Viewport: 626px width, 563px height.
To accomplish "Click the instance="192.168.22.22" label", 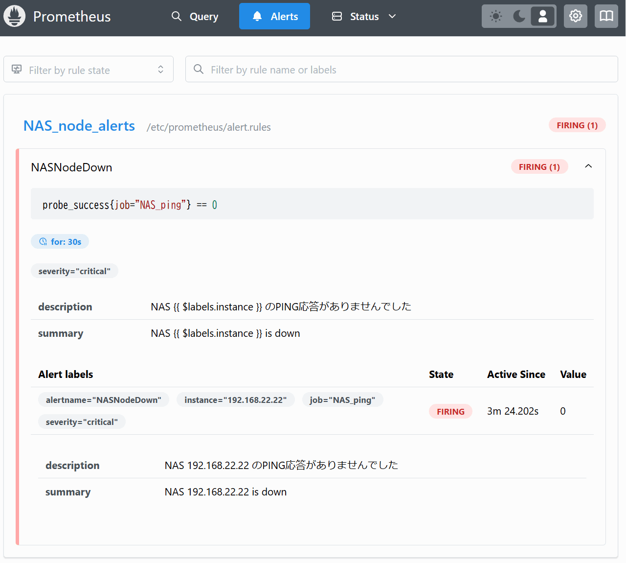I will [x=236, y=399].
